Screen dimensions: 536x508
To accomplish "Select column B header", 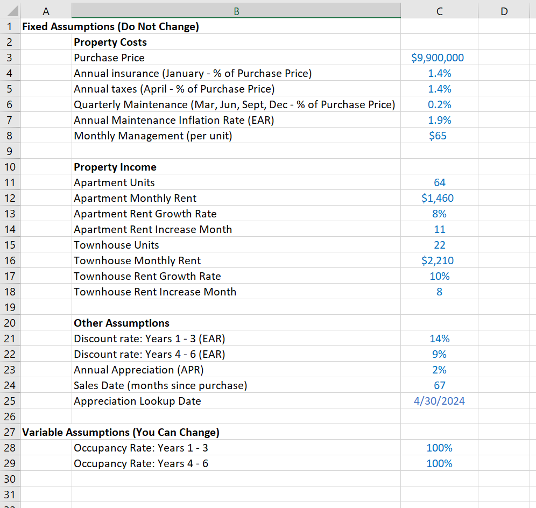I will pyautogui.click(x=236, y=11).
